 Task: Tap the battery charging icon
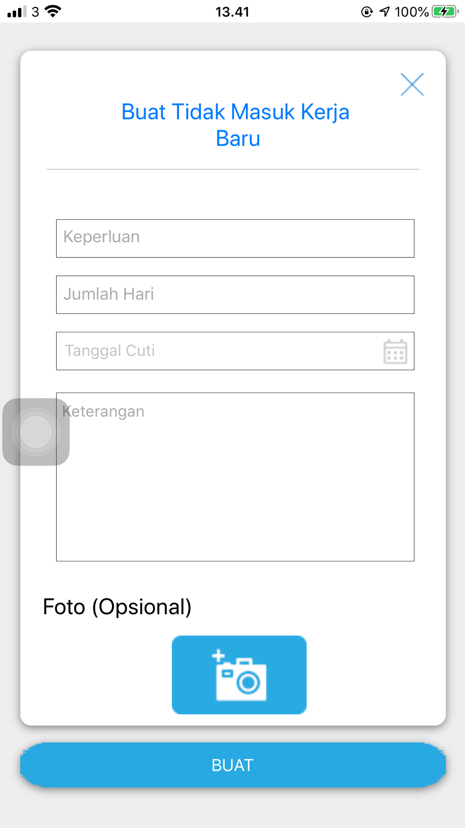point(445,12)
